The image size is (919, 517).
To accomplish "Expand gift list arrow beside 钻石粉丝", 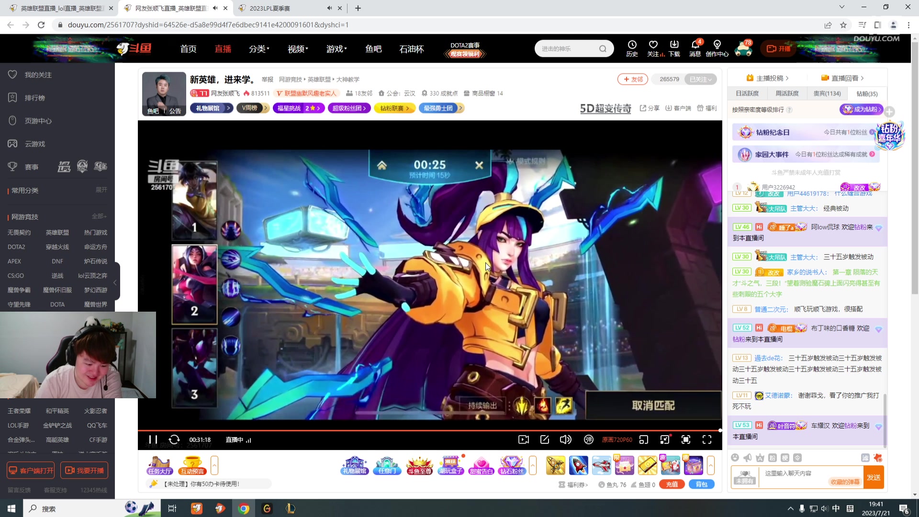I will (x=533, y=465).
